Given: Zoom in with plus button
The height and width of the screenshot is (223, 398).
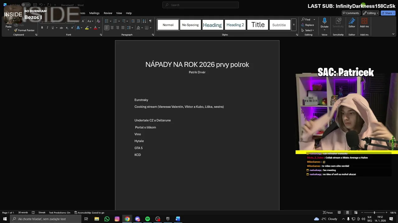Looking at the screenshot, I should pos(386,212).
